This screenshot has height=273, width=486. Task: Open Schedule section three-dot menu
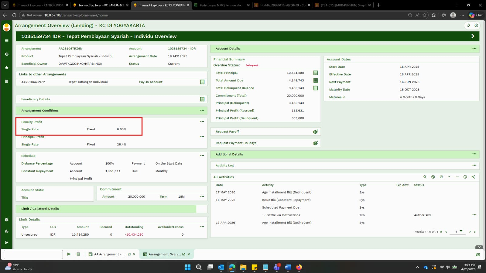(x=202, y=156)
